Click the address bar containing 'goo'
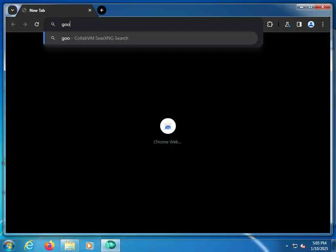 tap(153, 24)
